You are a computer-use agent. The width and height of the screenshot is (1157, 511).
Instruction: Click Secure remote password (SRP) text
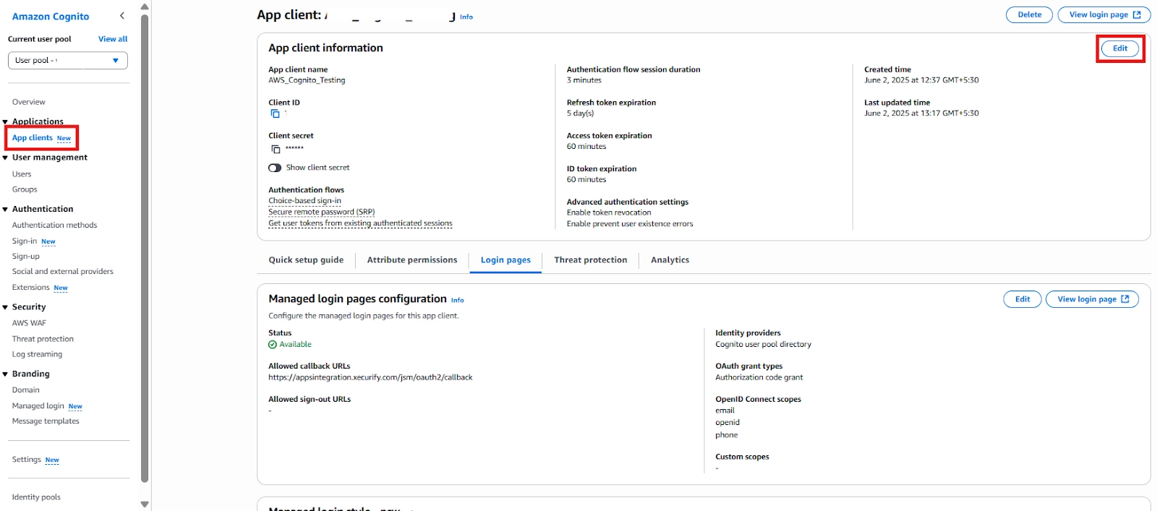tap(322, 212)
